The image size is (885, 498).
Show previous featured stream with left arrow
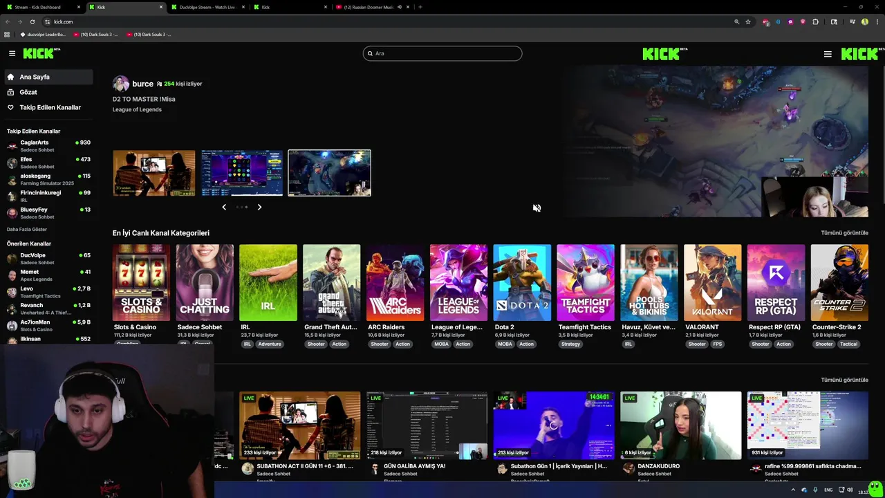(x=224, y=207)
